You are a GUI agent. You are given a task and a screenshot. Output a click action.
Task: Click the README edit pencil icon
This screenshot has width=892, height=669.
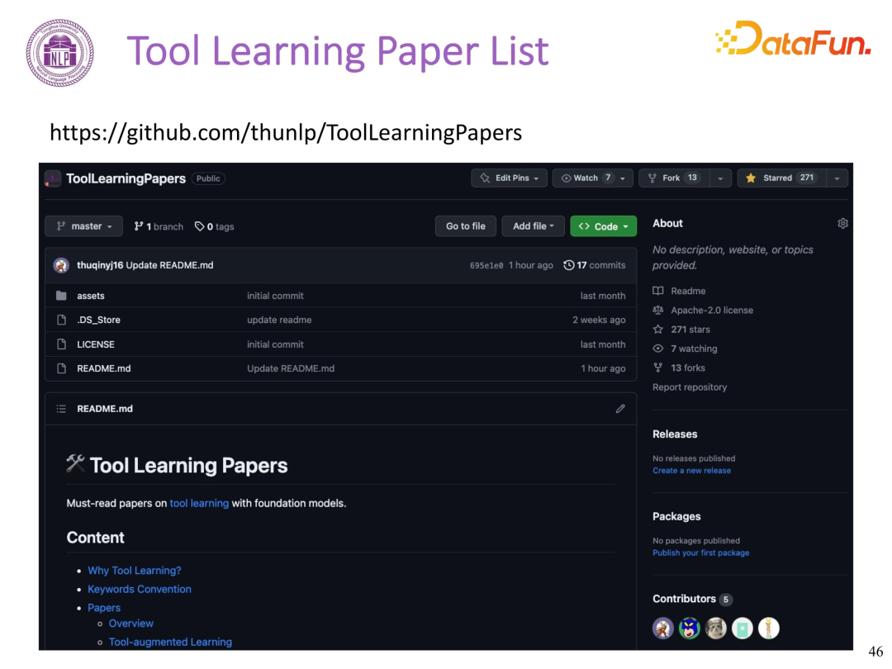[620, 409]
